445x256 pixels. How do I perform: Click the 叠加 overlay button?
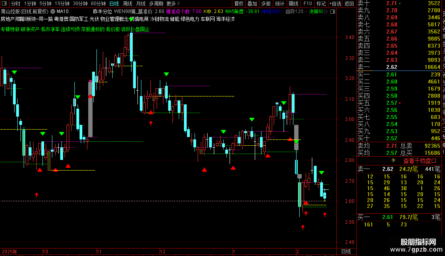click(252, 4)
